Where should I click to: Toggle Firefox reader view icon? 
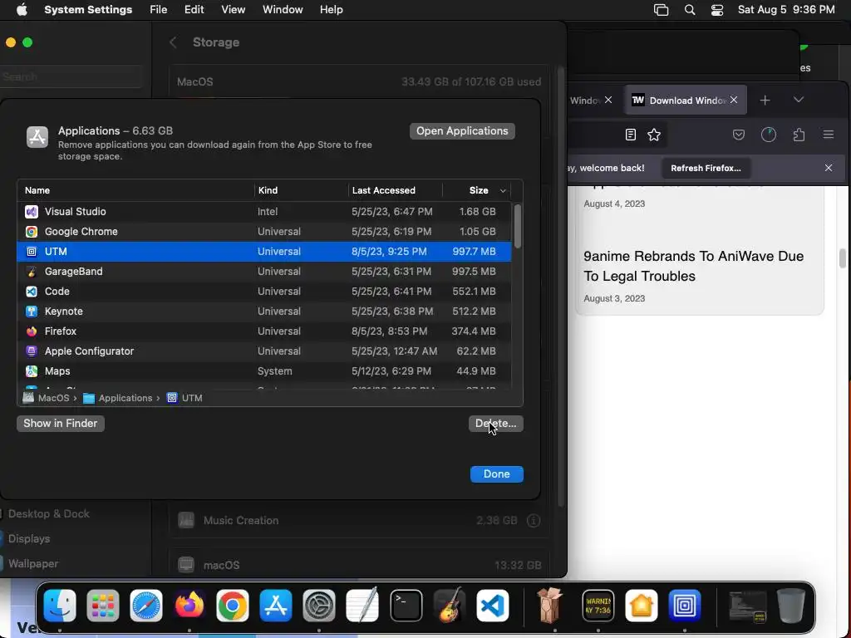click(630, 135)
